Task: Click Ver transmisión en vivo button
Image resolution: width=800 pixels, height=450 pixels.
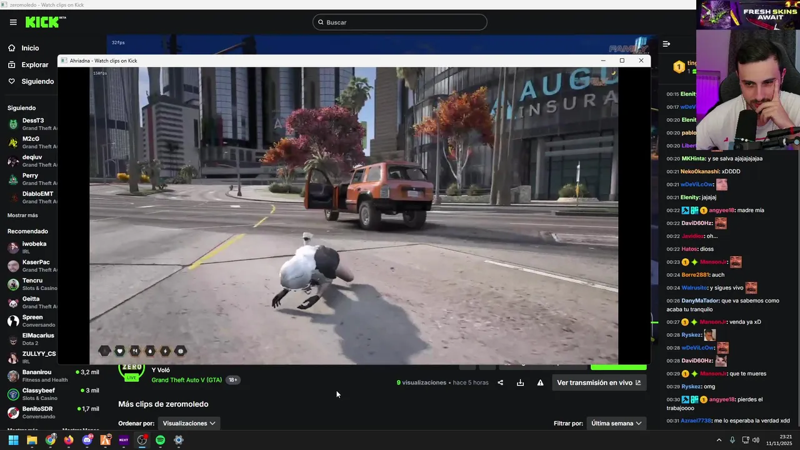Action: 599,382
